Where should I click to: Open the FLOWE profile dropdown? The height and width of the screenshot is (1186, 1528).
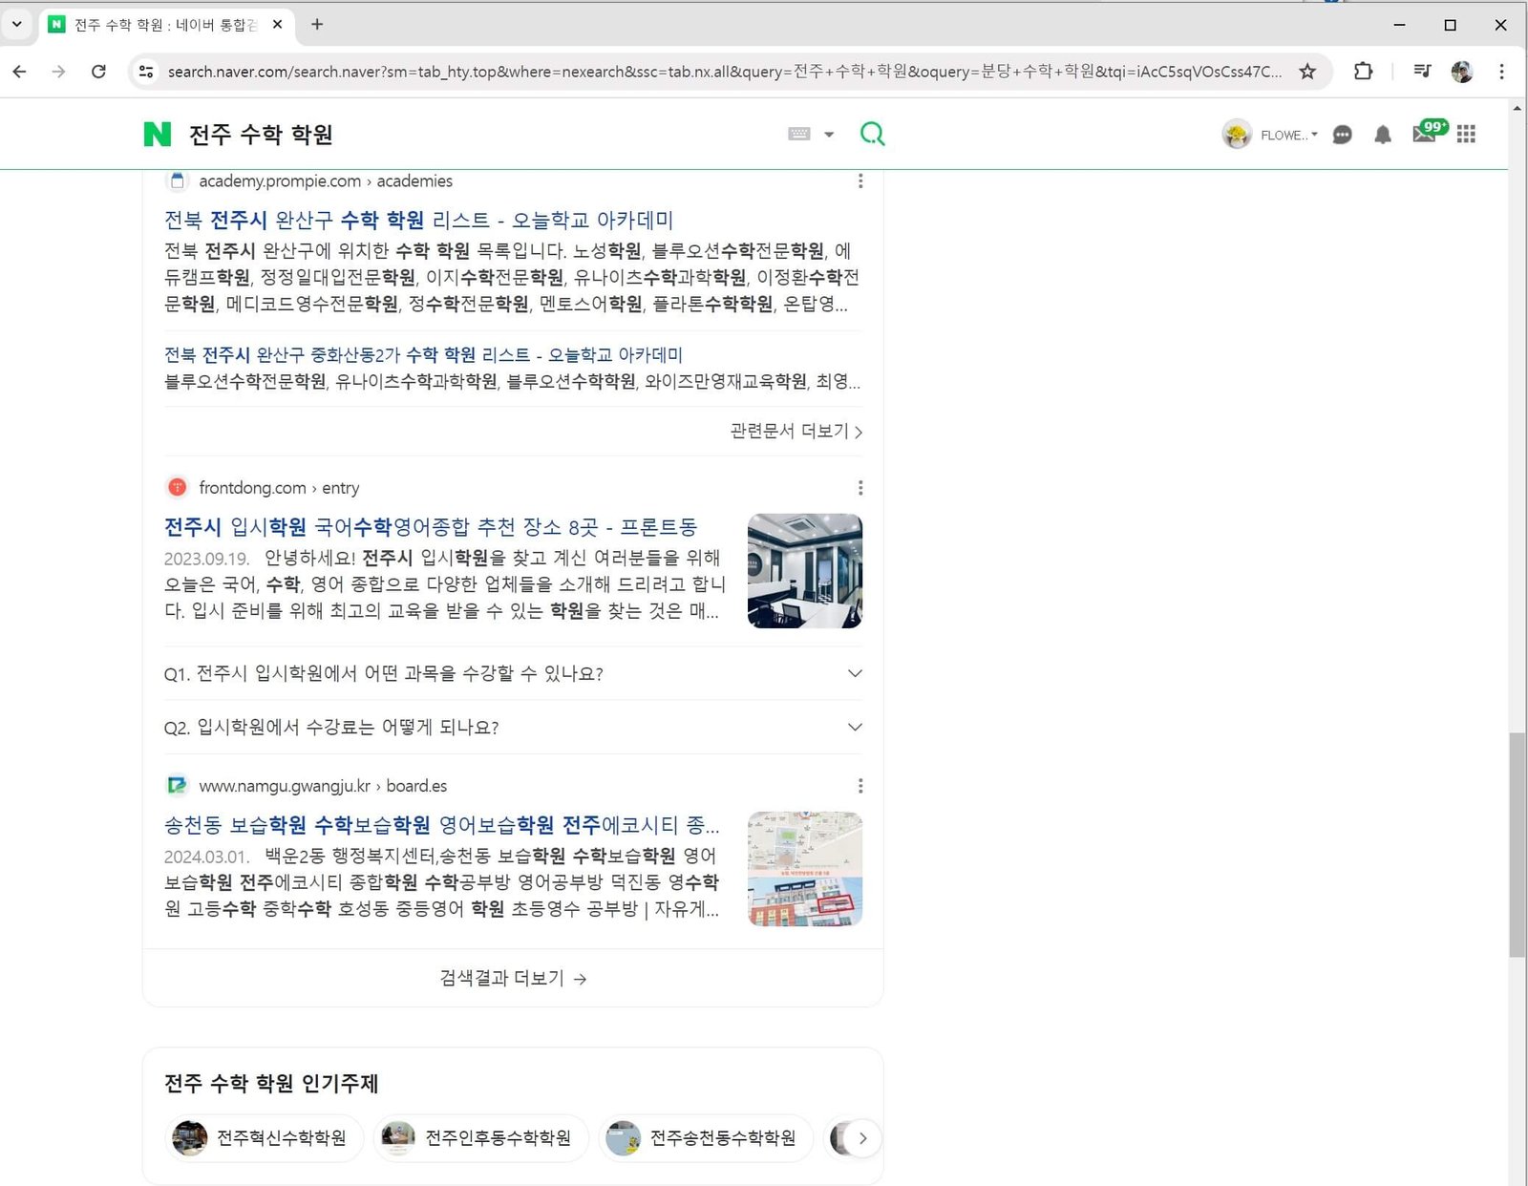tap(1289, 135)
